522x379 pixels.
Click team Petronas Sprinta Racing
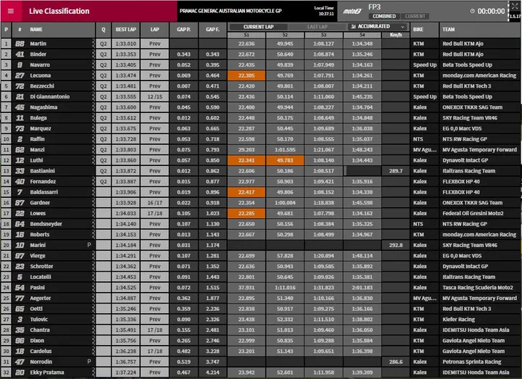(472, 362)
